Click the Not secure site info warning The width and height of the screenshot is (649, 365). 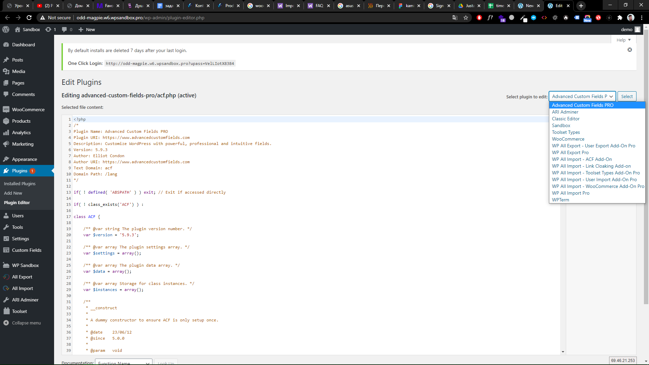[55, 18]
